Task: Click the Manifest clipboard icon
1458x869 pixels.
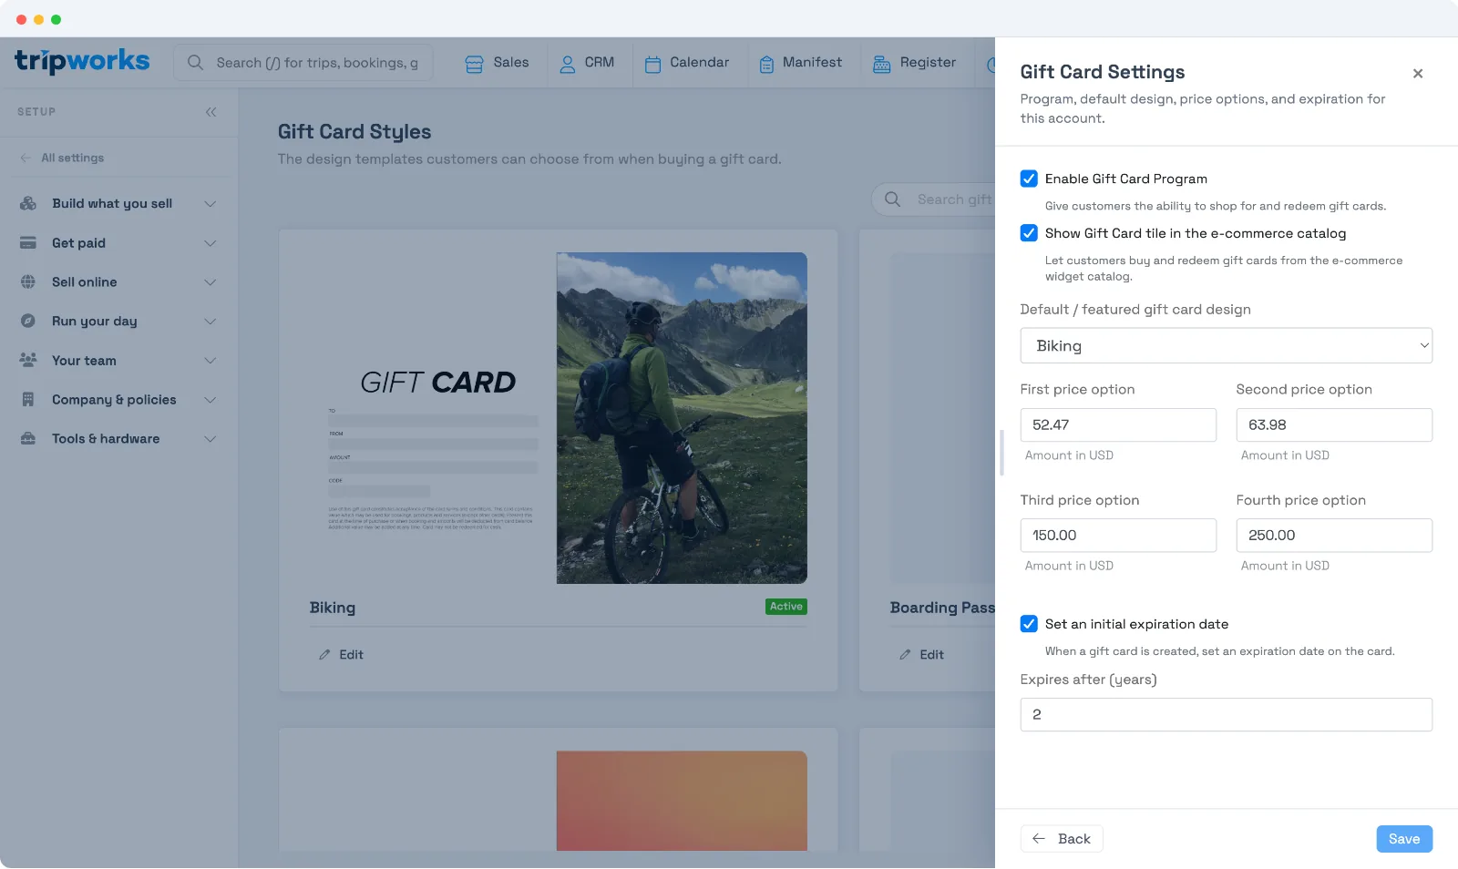Action: click(766, 64)
